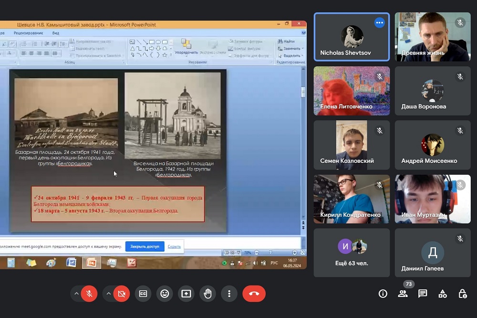Click the Закрыть доступ button
The image size is (477, 318).
coord(145,246)
